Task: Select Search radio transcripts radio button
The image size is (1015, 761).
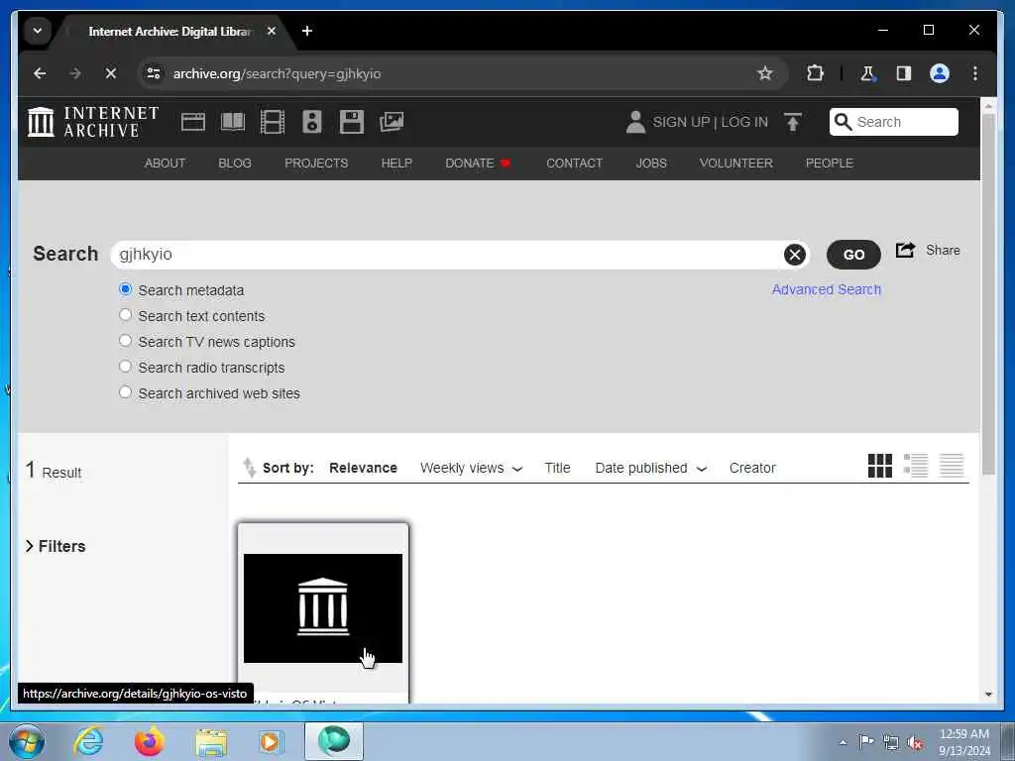Action: [126, 367]
